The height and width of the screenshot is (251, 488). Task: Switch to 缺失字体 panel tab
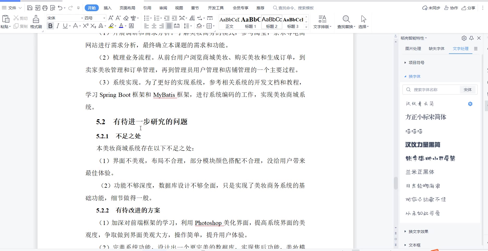437,48
